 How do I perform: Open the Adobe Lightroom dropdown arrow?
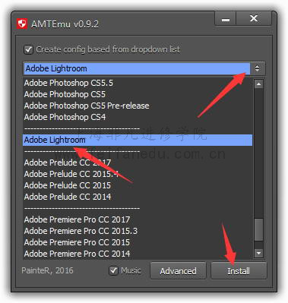point(258,68)
